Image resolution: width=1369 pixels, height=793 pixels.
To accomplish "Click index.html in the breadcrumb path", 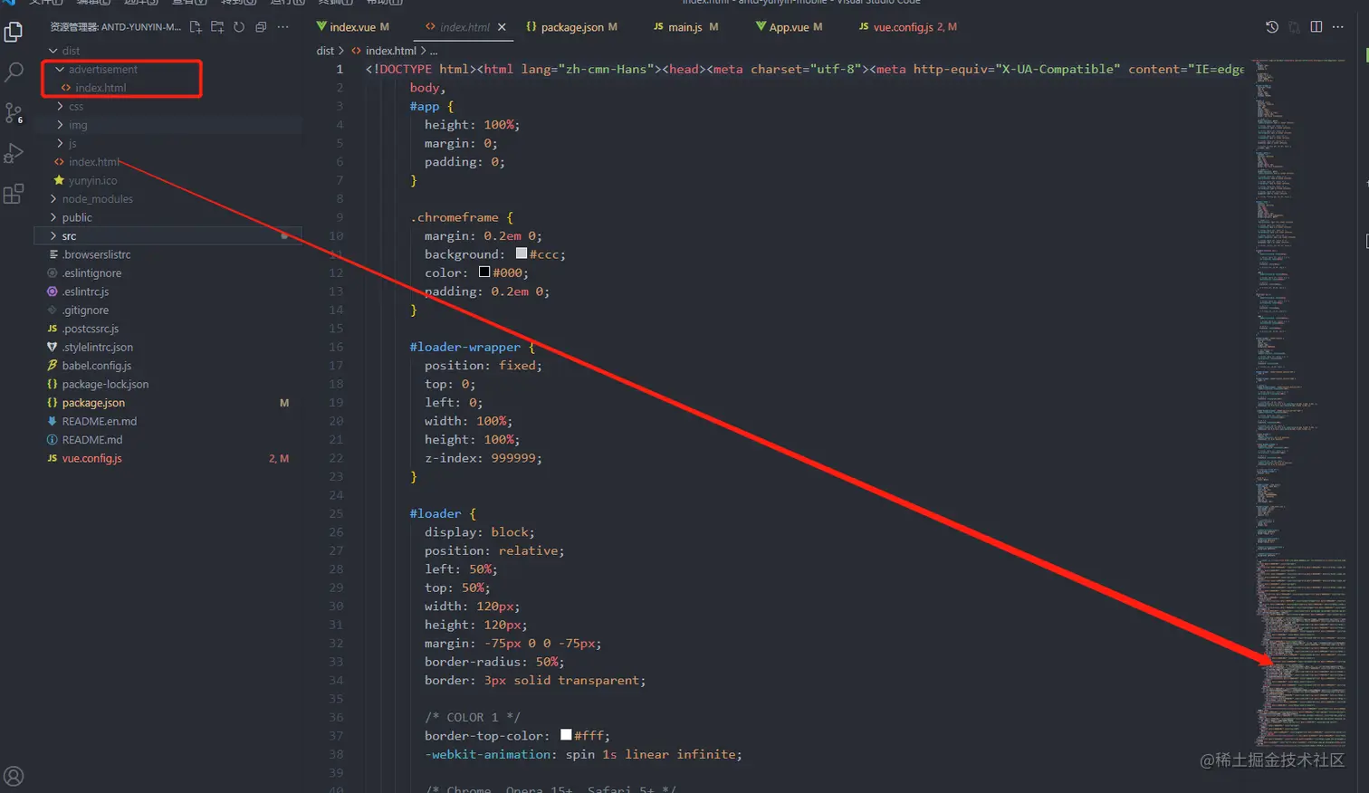I will pos(390,51).
